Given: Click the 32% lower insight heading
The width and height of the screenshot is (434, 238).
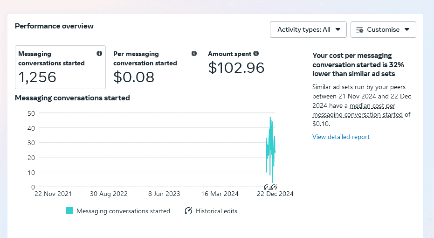Looking at the screenshot, I should click(x=358, y=64).
